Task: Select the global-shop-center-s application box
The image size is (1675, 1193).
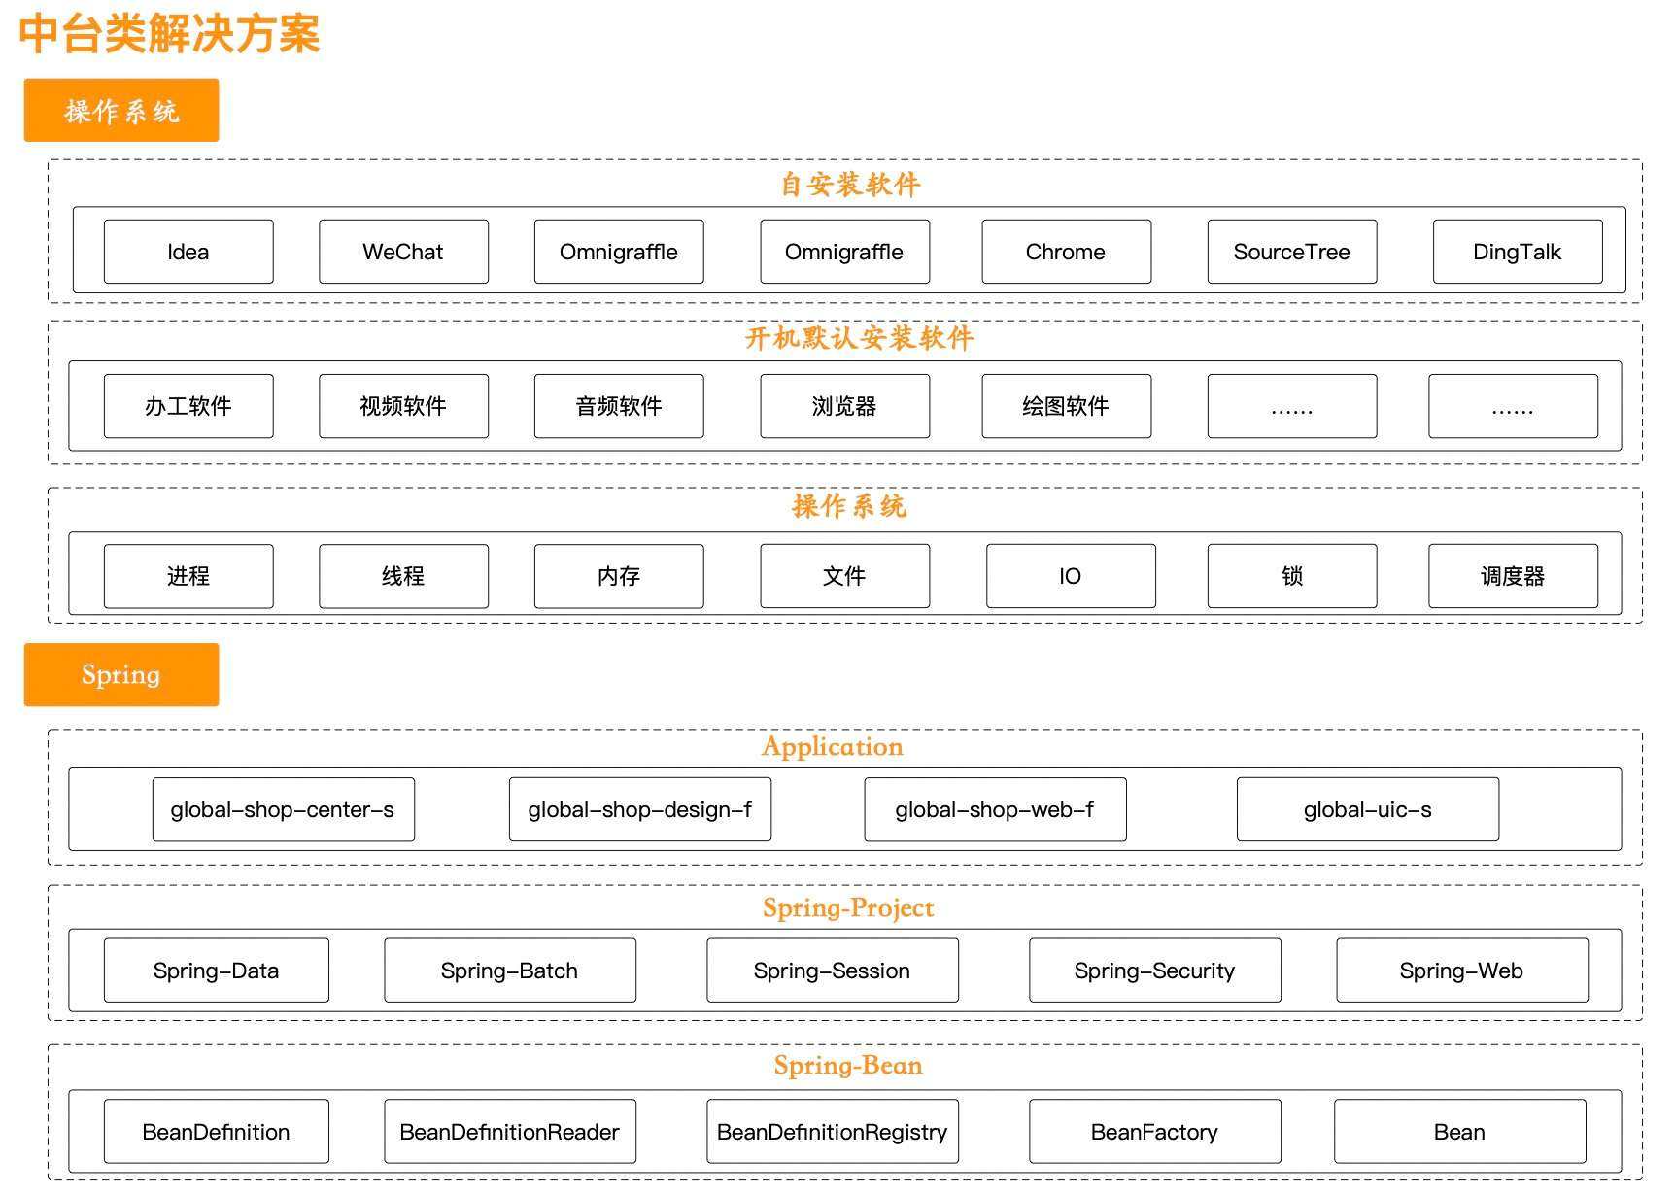Action: tap(284, 809)
